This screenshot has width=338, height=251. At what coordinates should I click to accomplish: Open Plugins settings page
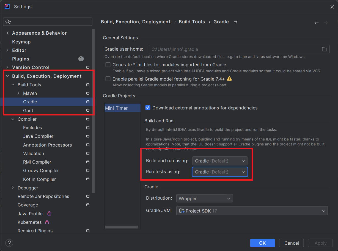[21, 59]
